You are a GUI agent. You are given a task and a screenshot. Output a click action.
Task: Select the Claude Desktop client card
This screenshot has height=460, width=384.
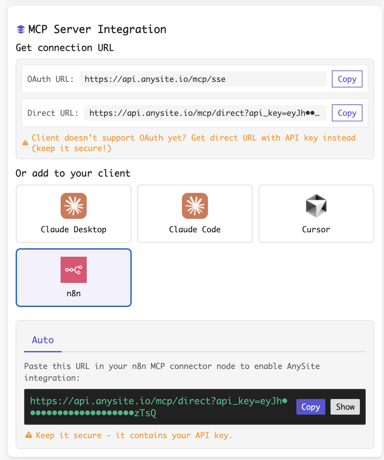[x=73, y=214]
